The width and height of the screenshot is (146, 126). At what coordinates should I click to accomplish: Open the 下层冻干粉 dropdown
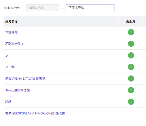90,8
